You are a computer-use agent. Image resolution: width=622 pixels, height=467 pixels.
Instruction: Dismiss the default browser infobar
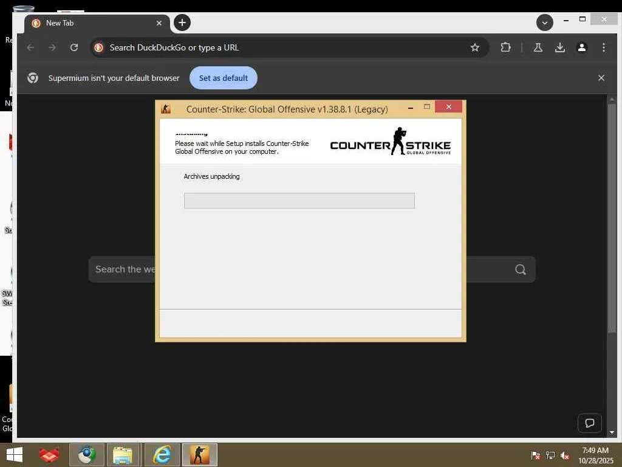(601, 78)
